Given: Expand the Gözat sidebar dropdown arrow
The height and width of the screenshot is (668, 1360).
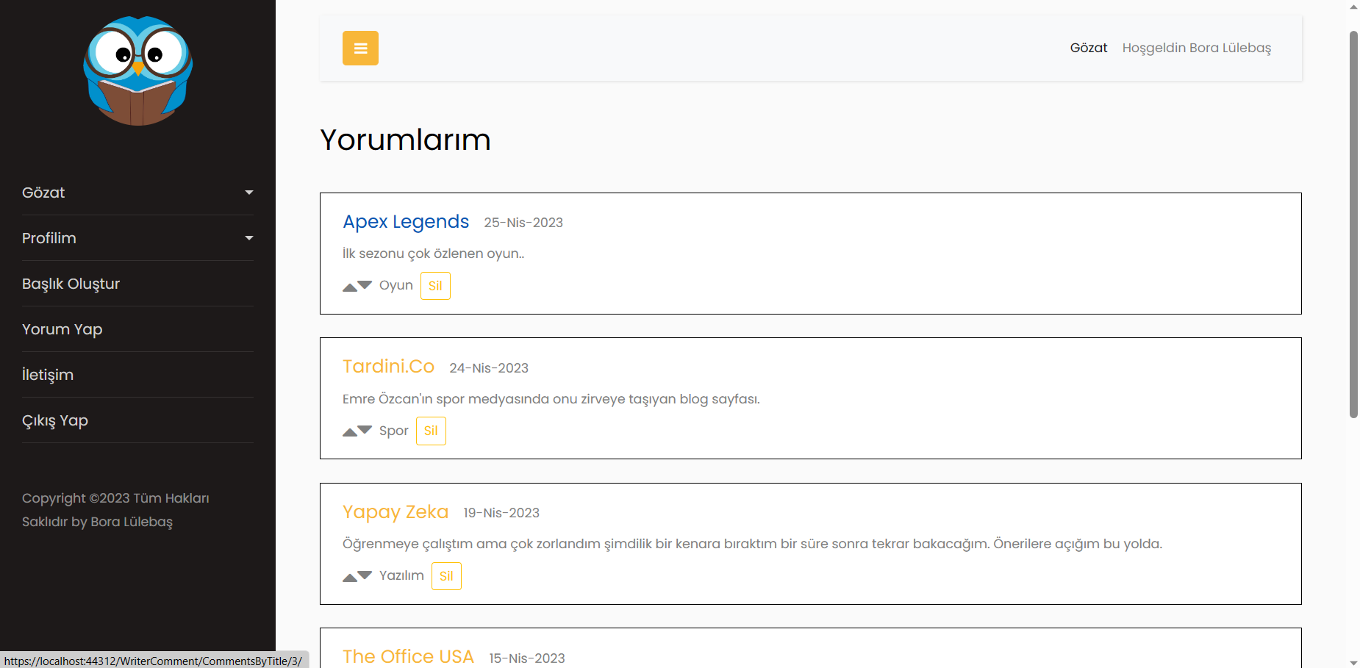Looking at the screenshot, I should point(249,193).
